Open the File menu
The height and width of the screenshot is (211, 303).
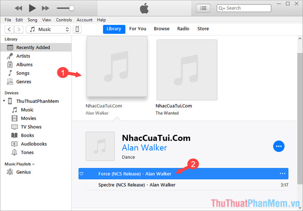8,20
